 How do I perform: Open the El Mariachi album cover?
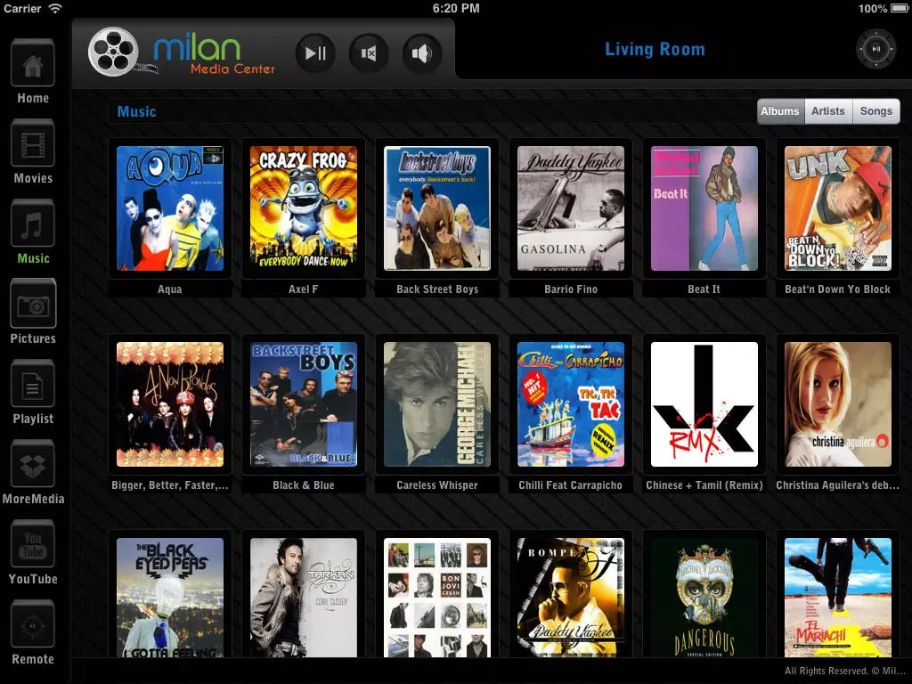[x=838, y=598]
